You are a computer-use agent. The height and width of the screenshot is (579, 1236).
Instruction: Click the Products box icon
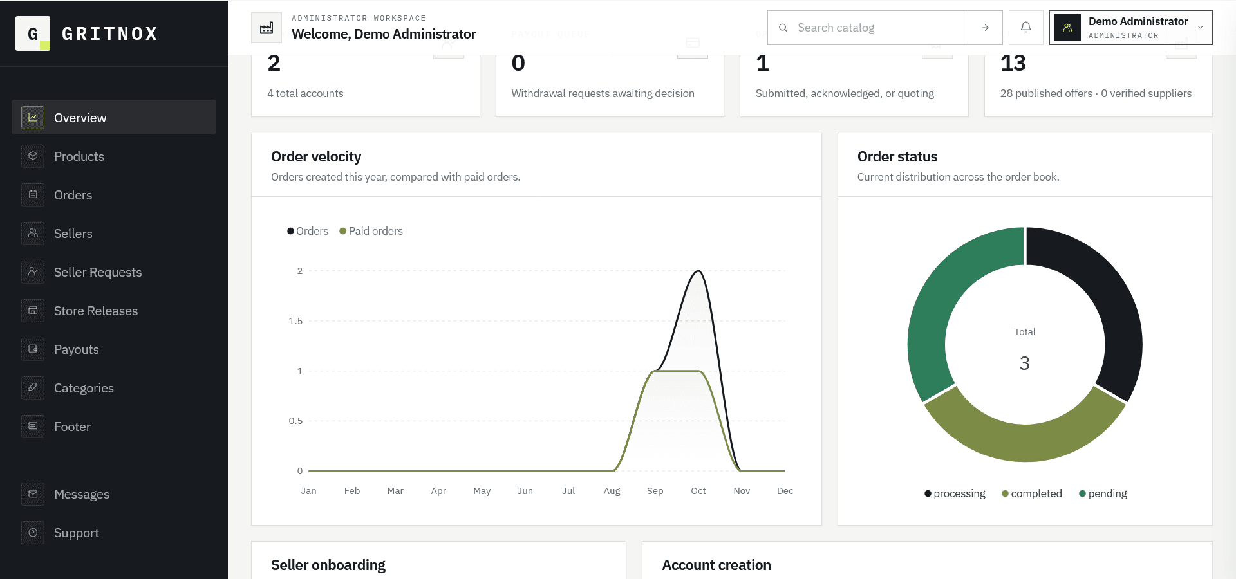click(33, 156)
